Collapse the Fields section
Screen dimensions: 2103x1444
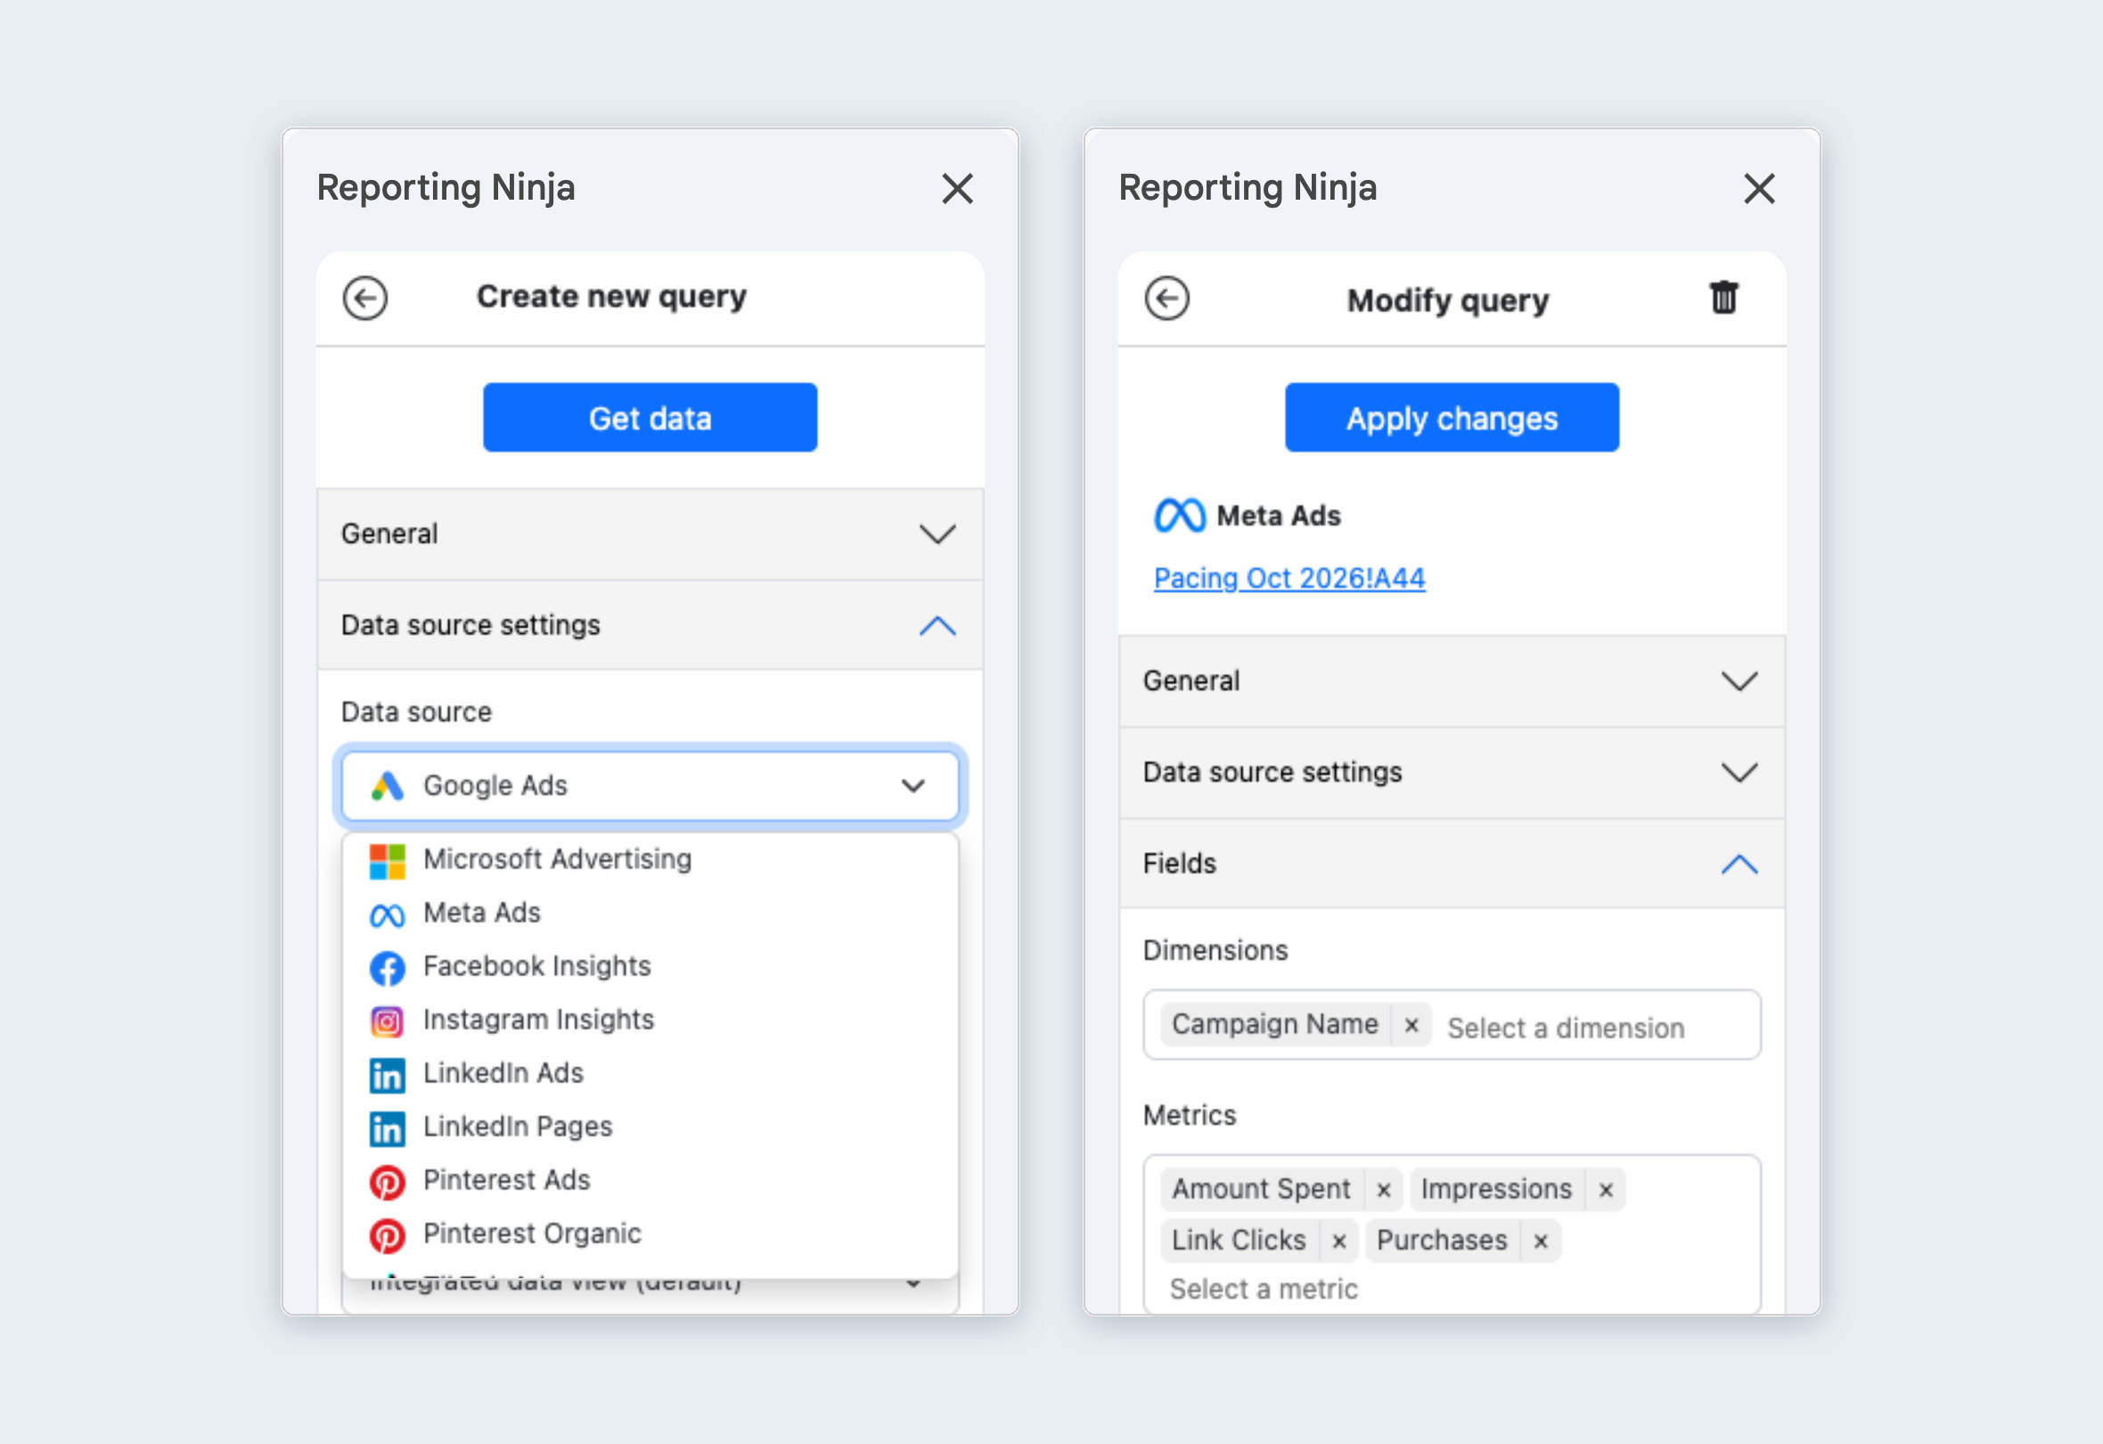(x=1452, y=864)
